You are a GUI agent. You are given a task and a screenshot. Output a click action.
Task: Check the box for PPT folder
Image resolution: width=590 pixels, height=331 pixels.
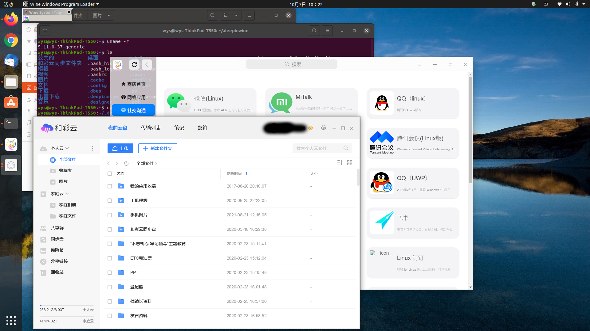pyautogui.click(x=110, y=273)
